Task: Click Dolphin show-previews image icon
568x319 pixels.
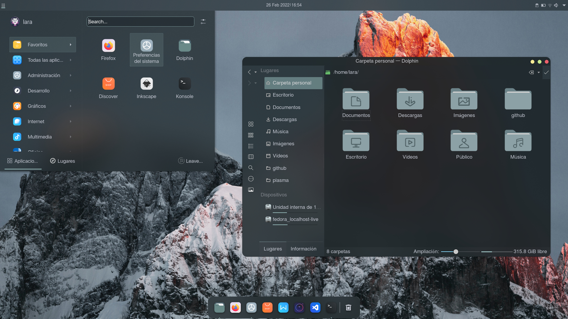Action: [251, 190]
